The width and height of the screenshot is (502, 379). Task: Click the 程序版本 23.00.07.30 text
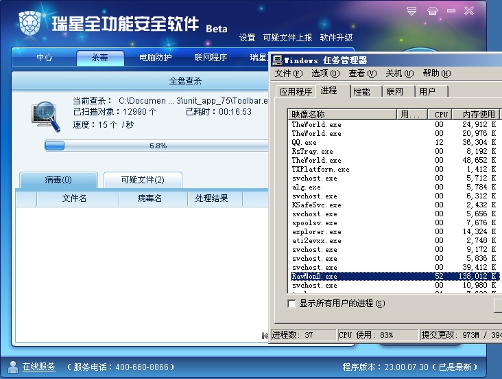click(385, 367)
